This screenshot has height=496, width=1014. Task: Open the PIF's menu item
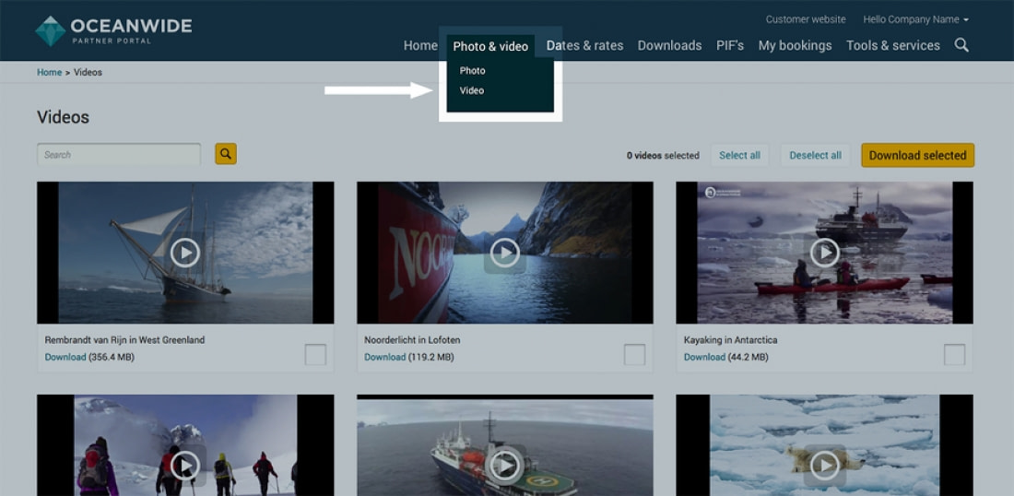point(730,45)
